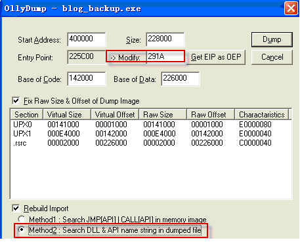Click the Characteristics column header
Image resolution: width=300 pixels, height=242 pixels.
262,115
